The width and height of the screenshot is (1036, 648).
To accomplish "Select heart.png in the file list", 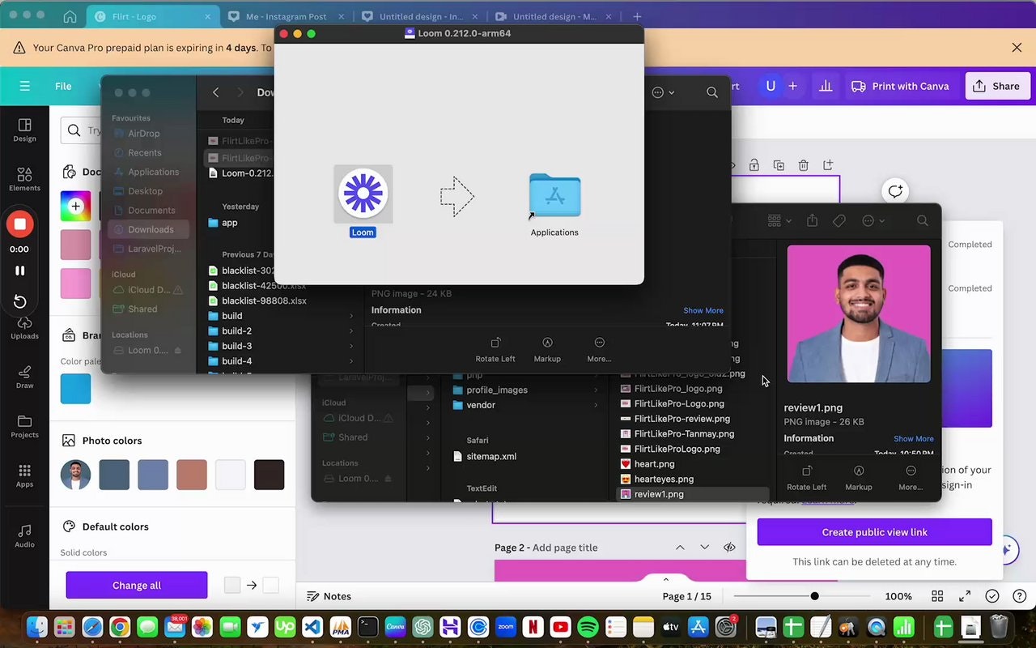I will pos(654,464).
